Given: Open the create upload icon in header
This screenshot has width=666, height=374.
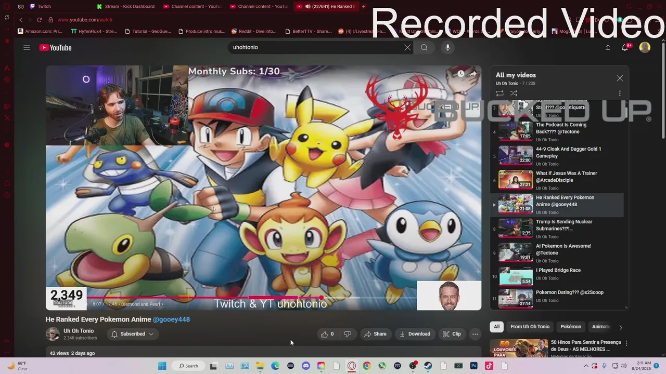Looking at the screenshot, I should coord(607,47).
